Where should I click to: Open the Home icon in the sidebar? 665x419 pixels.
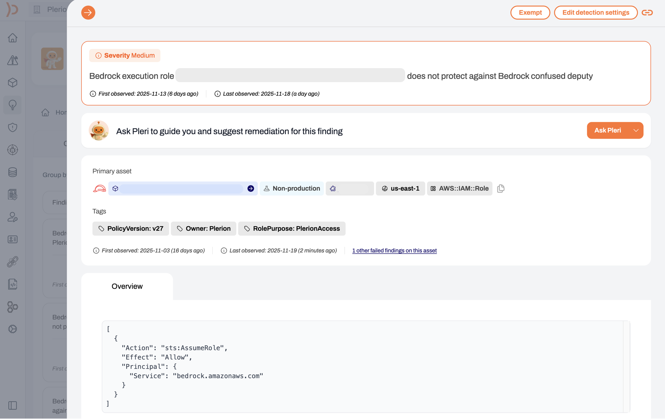(x=12, y=38)
